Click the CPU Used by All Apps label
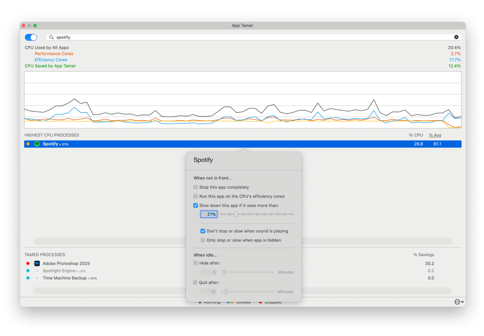 [47, 48]
